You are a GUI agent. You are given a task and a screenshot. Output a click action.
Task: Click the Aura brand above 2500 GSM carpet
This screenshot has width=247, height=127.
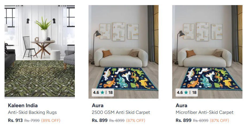point(98,105)
